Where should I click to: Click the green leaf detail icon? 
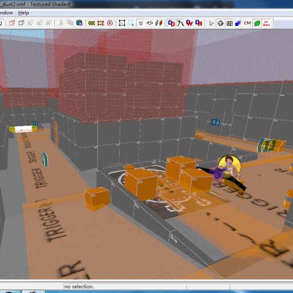click(257, 23)
